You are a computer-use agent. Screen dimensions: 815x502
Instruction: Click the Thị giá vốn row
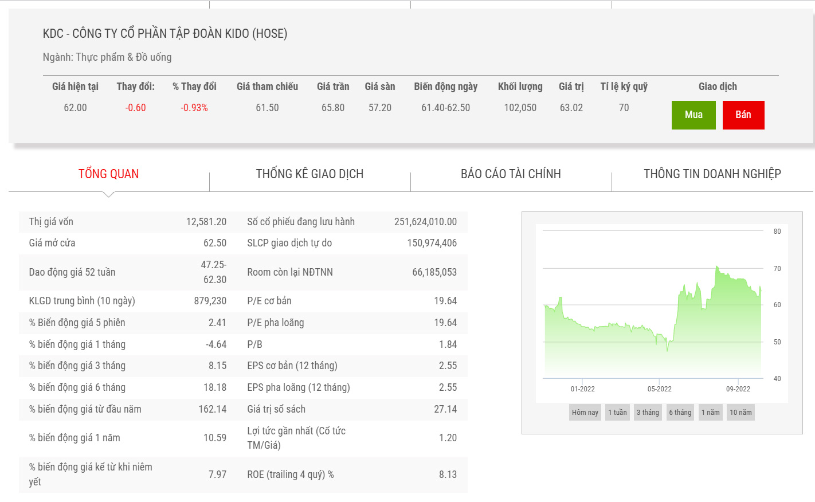pyautogui.click(x=128, y=222)
